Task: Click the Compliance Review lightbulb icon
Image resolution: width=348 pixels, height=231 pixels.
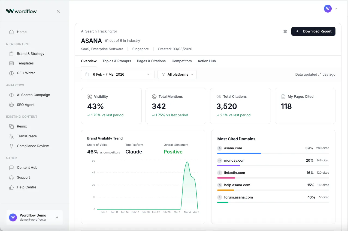Action: pyautogui.click(x=11, y=146)
